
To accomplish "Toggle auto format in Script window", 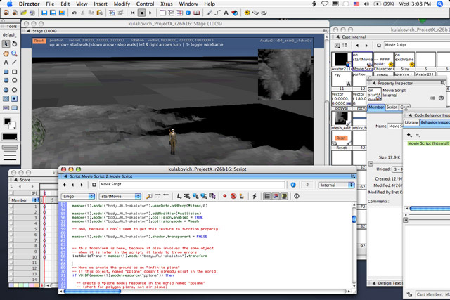I will [x=284, y=196].
